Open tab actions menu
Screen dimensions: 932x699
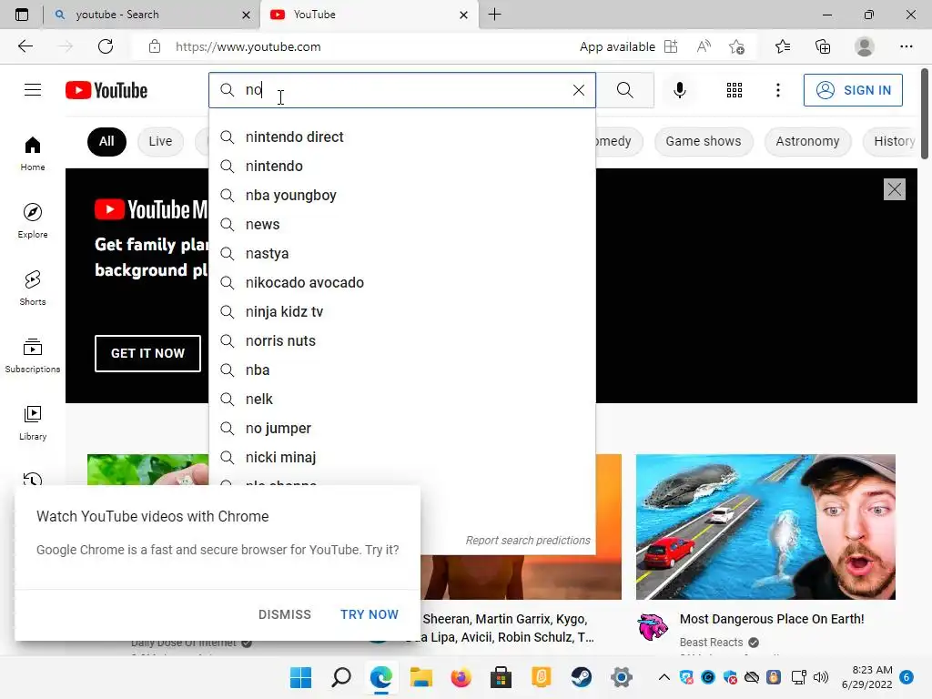(x=22, y=15)
